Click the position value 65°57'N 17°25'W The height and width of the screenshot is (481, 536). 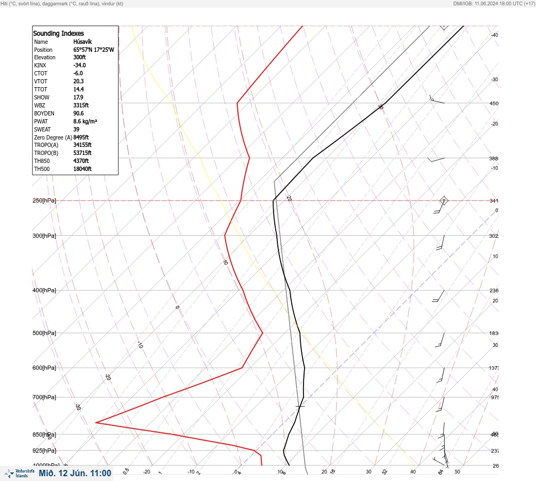94,50
